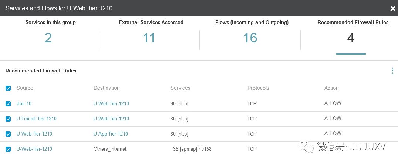Toggle the select-all rules checkbox

[x=8, y=88]
